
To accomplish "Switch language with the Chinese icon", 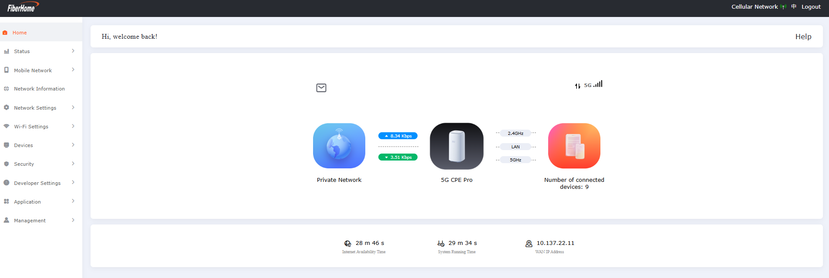I will [x=794, y=7].
